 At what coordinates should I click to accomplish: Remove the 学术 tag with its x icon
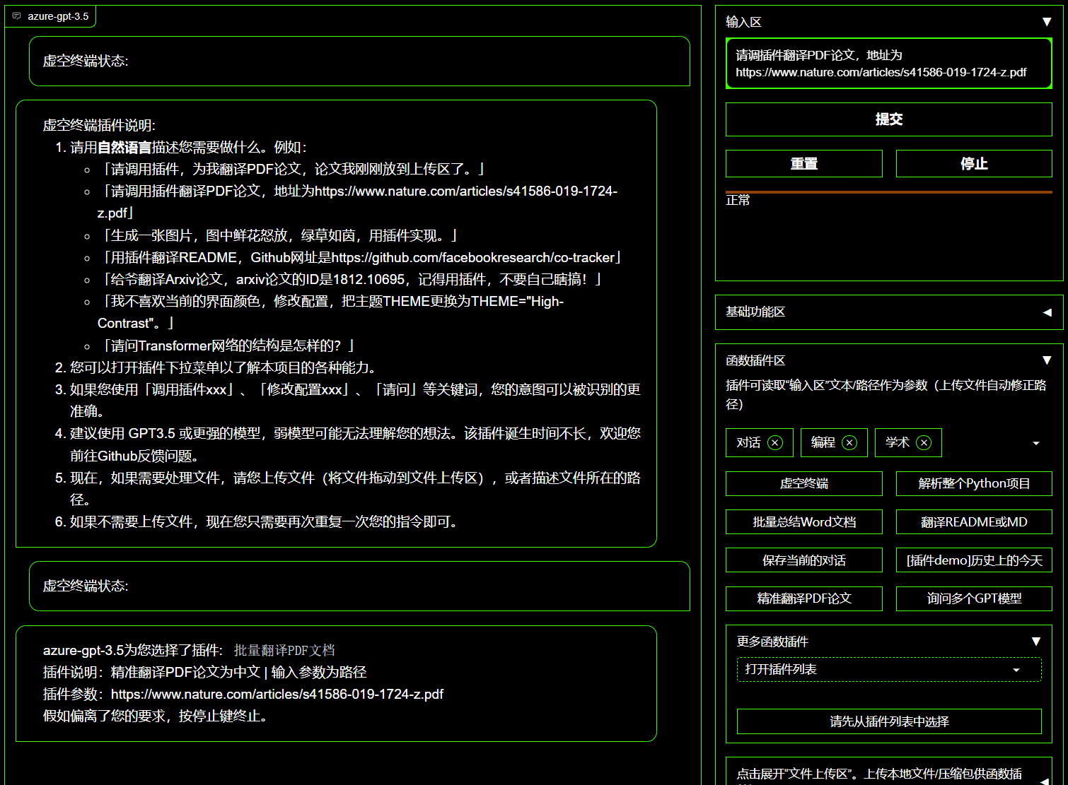coord(924,443)
